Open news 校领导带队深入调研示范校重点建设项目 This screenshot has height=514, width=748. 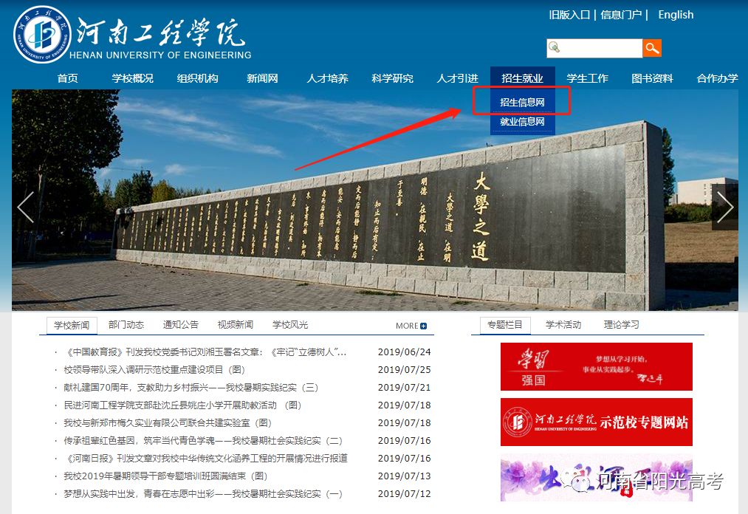click(154, 370)
